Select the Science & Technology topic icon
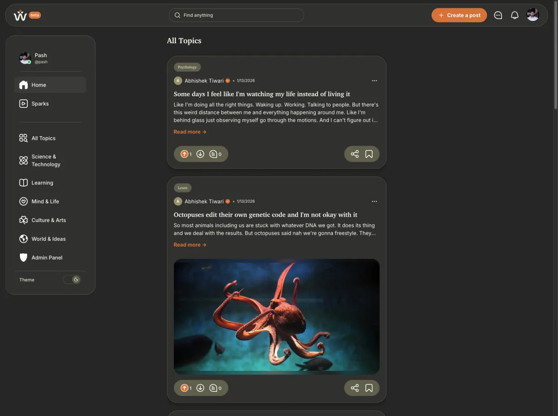Screen dimensions: 558x416 [23, 160]
